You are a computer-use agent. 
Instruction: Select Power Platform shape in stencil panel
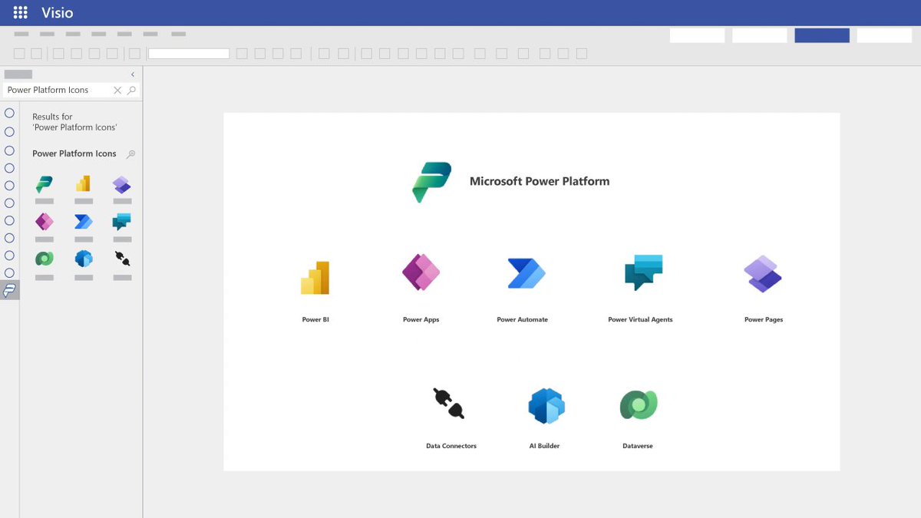[x=45, y=184]
